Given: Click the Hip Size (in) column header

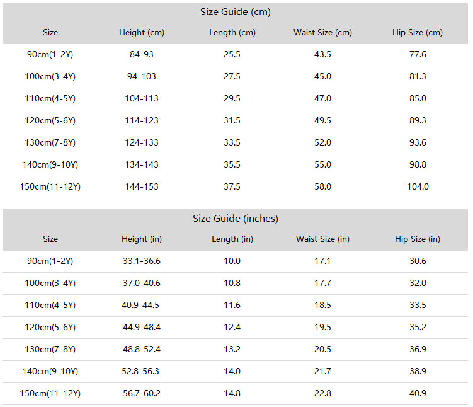Looking at the screenshot, I should [x=418, y=239].
